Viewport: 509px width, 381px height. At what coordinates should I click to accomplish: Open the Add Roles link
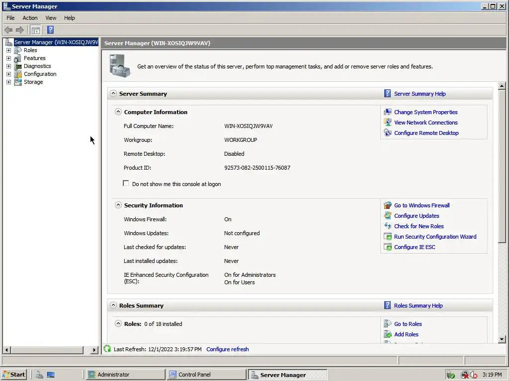pyautogui.click(x=406, y=334)
